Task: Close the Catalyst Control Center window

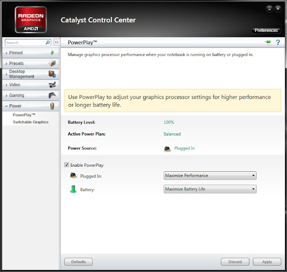Action: (x=278, y=9)
